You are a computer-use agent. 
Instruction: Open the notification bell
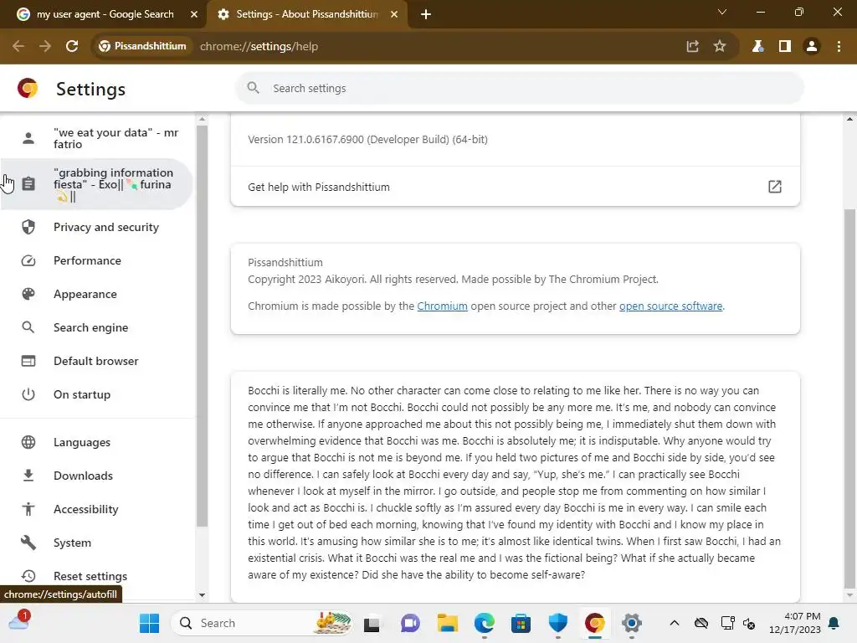coord(834,623)
